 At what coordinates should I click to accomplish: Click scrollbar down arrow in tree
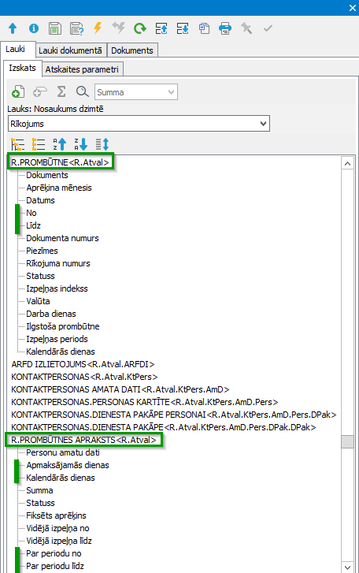(347, 567)
